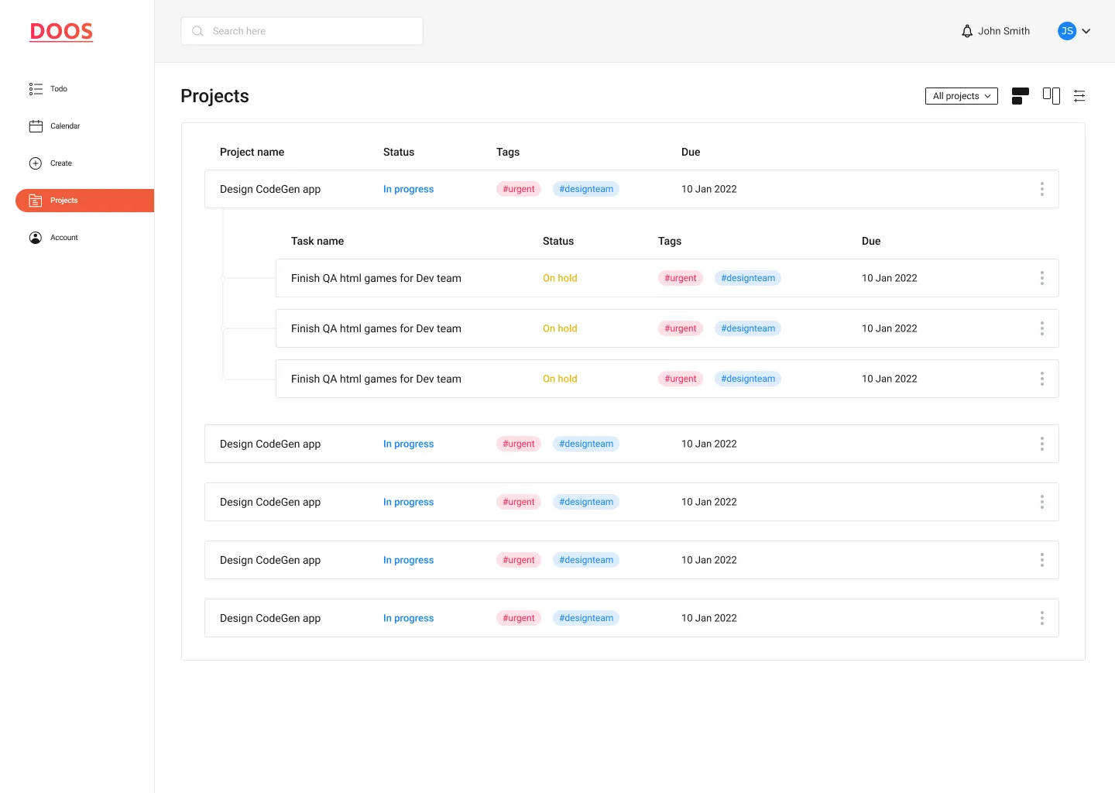This screenshot has height=793, width=1115.
Task: Expand the fourth Design CodeGen app project
Action: tap(631, 560)
